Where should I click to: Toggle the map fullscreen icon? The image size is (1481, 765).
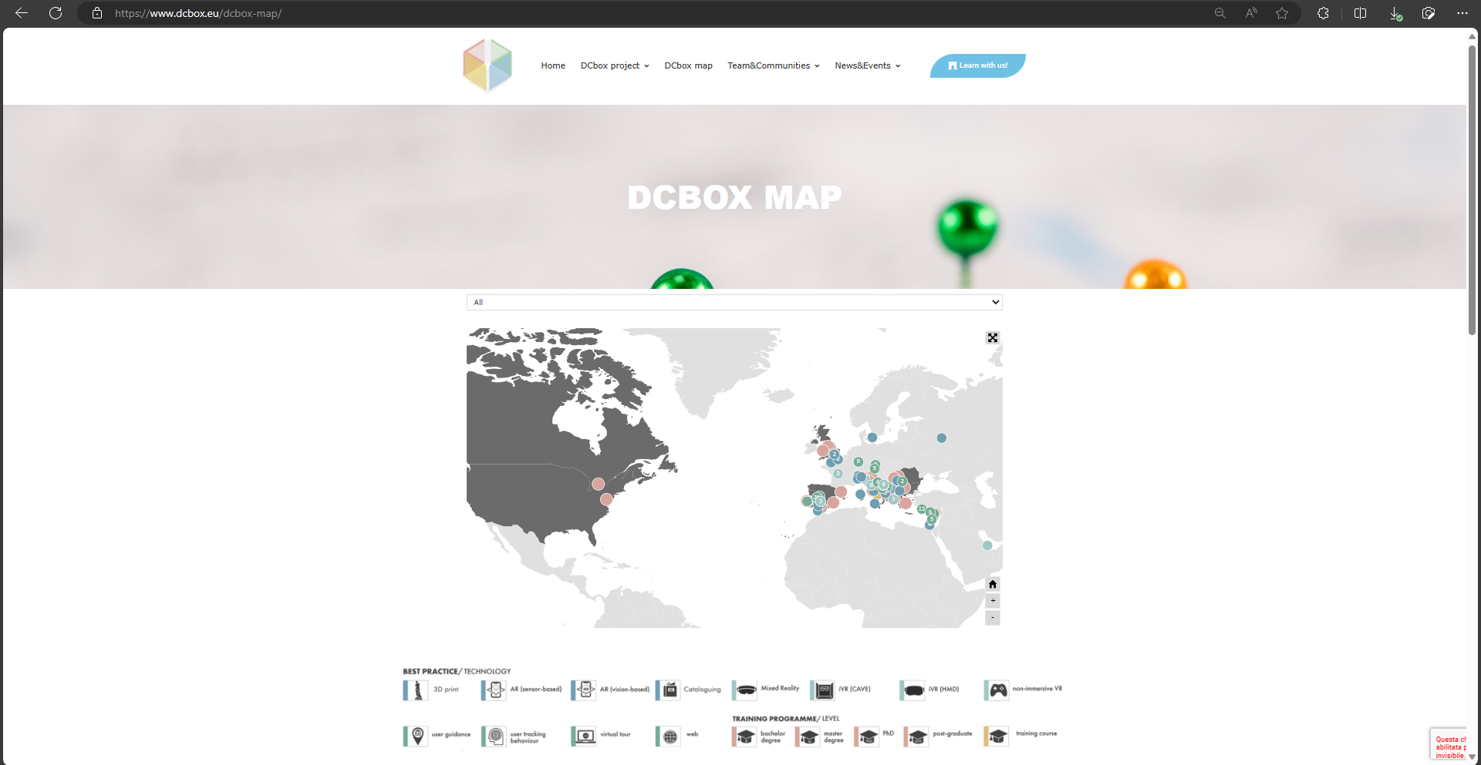coord(993,338)
